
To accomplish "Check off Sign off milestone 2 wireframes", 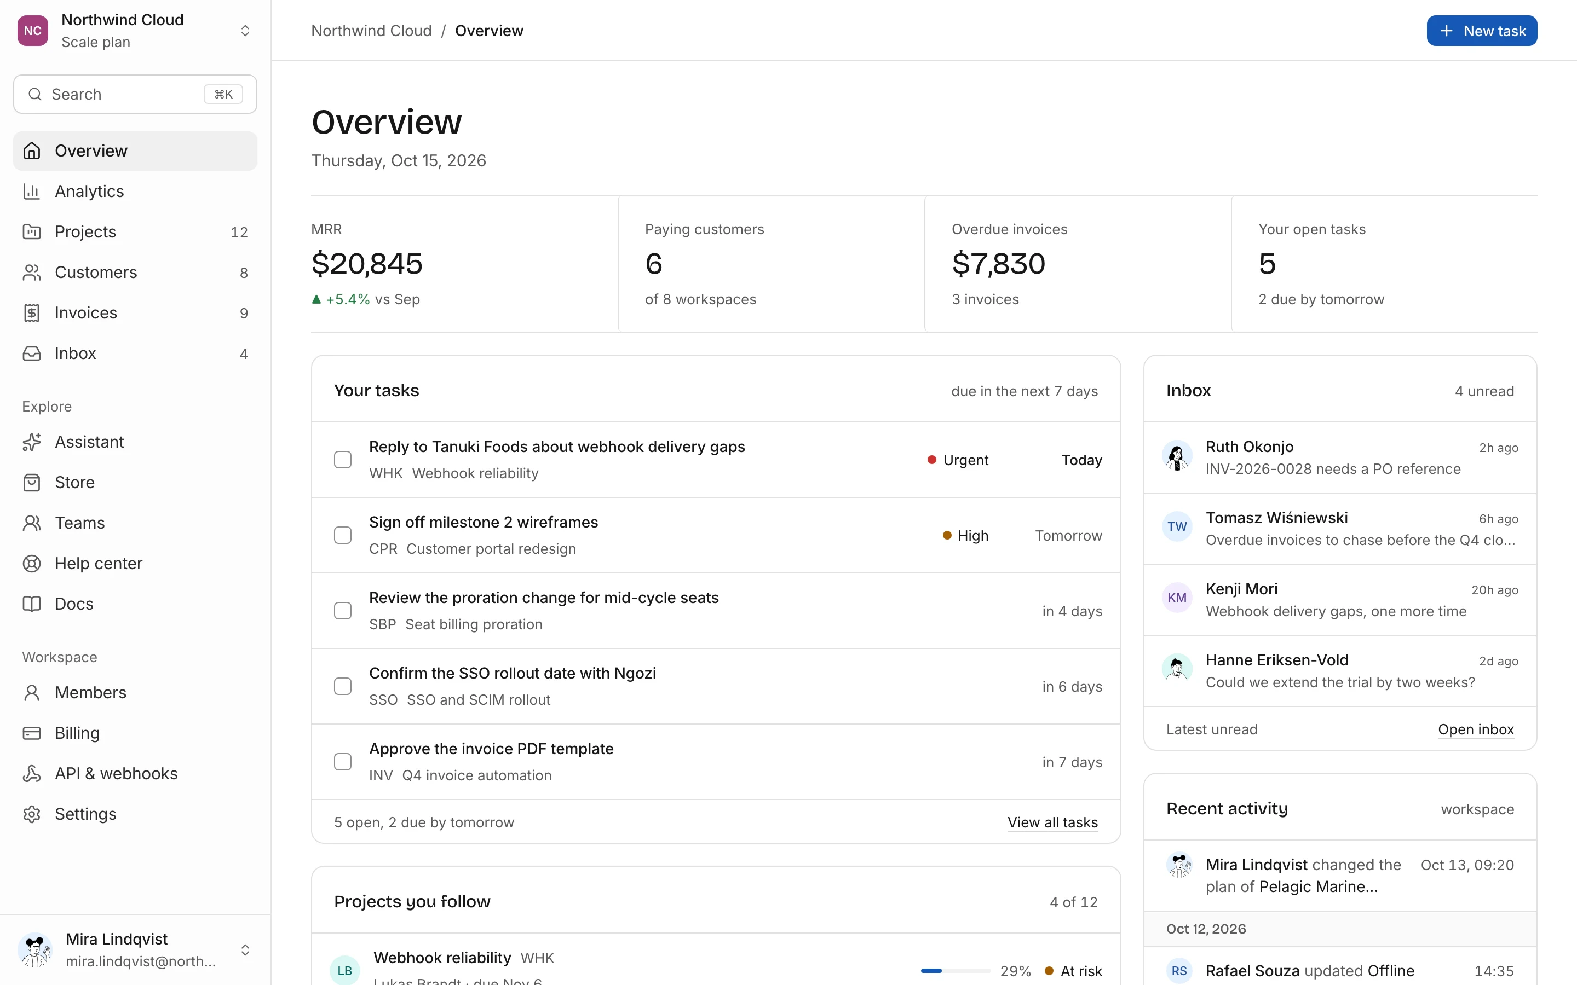I will (343, 536).
